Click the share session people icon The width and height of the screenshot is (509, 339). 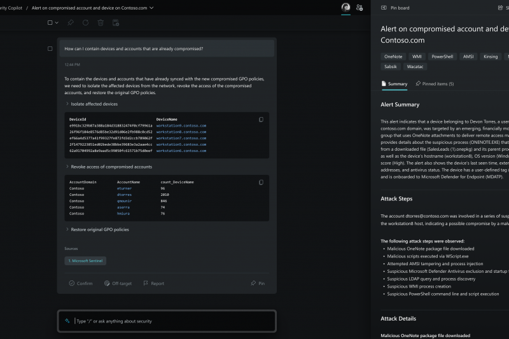[359, 8]
